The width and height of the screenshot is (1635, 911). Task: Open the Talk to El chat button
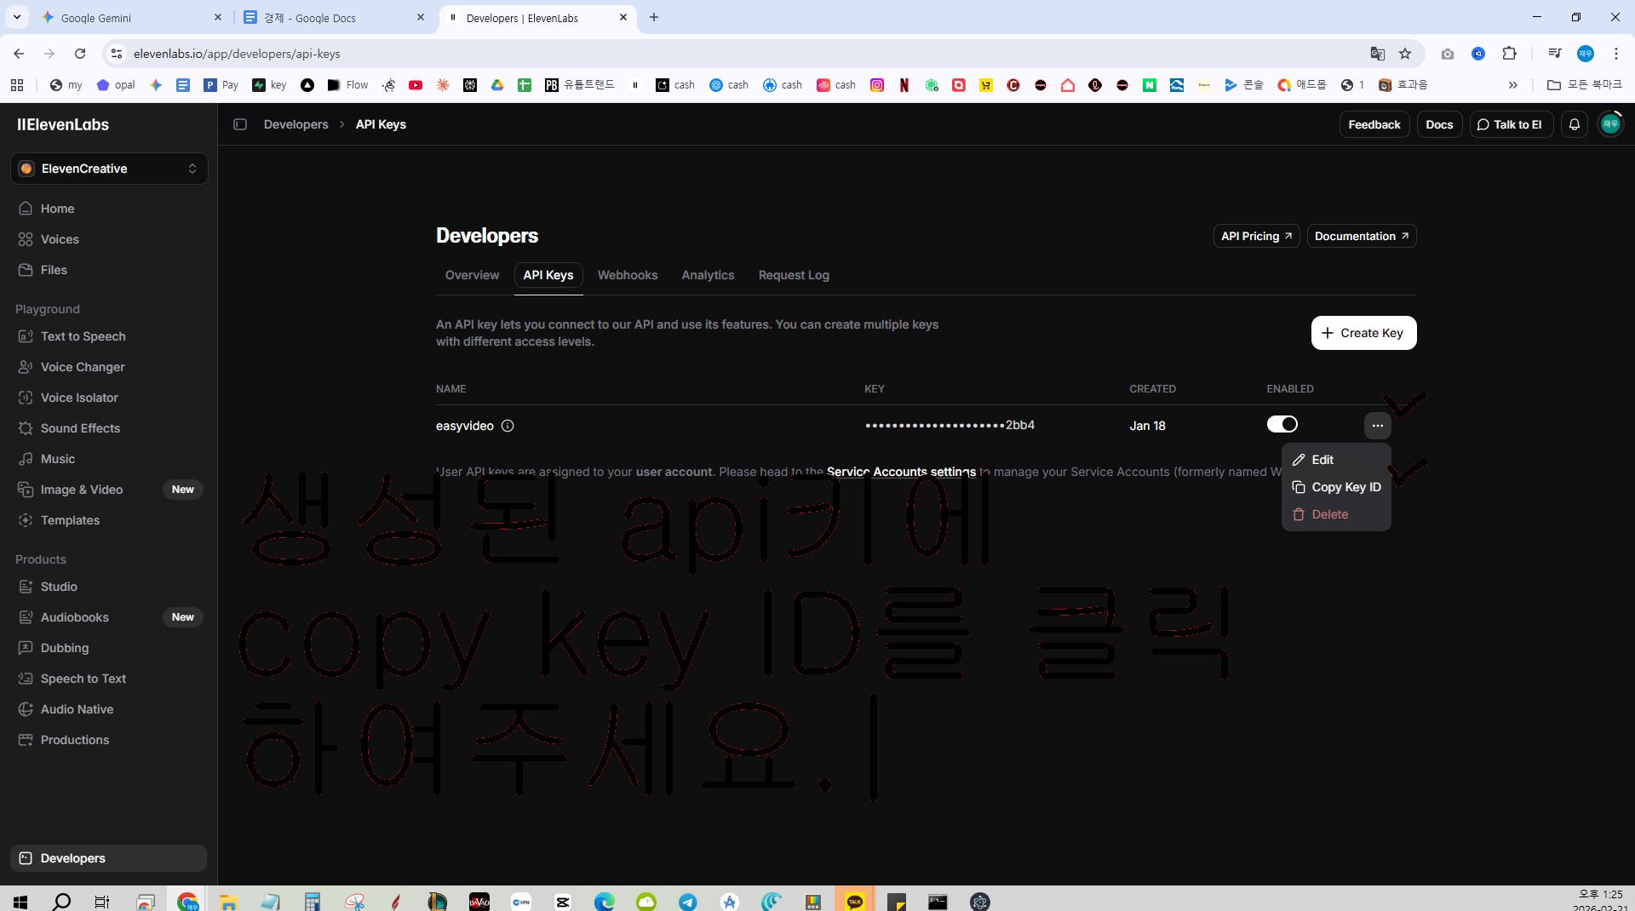(1509, 124)
